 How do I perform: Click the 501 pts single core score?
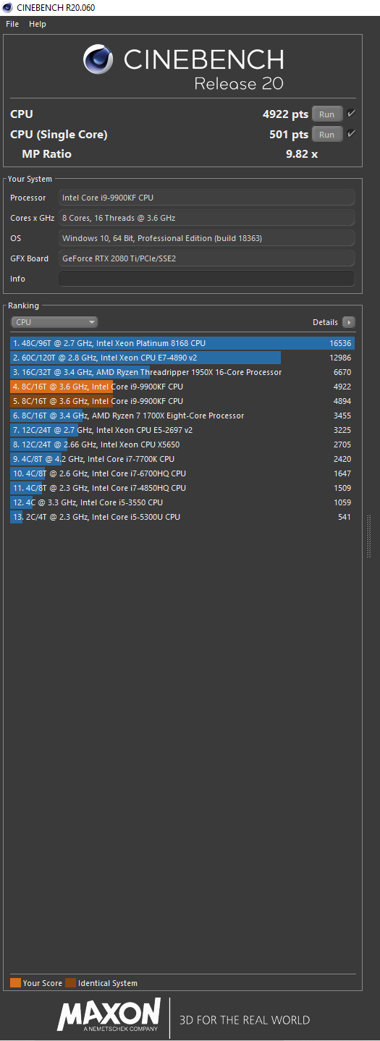tap(289, 135)
